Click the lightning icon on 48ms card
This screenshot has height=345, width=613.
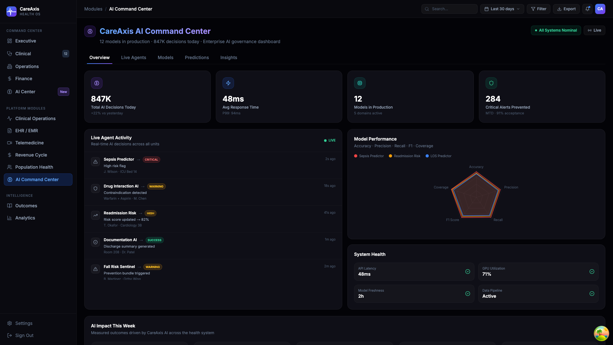coord(228,83)
